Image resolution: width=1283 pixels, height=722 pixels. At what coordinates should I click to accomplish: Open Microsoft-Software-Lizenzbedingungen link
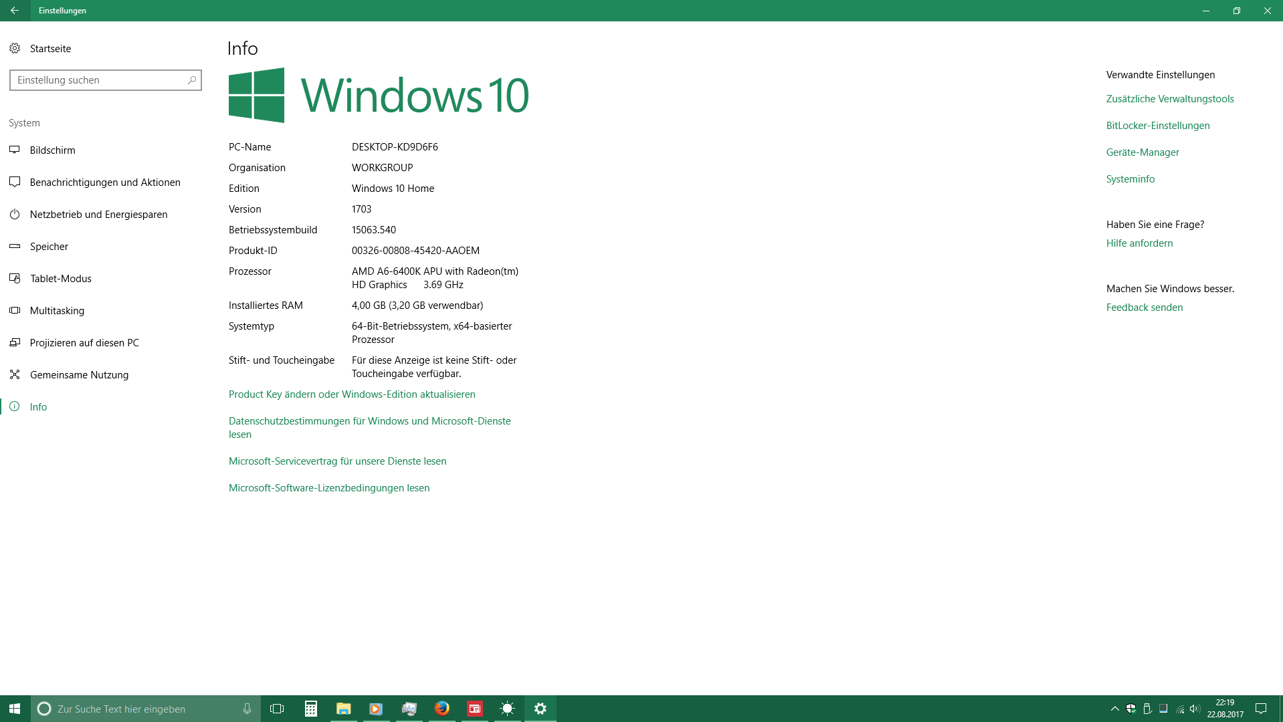(329, 488)
